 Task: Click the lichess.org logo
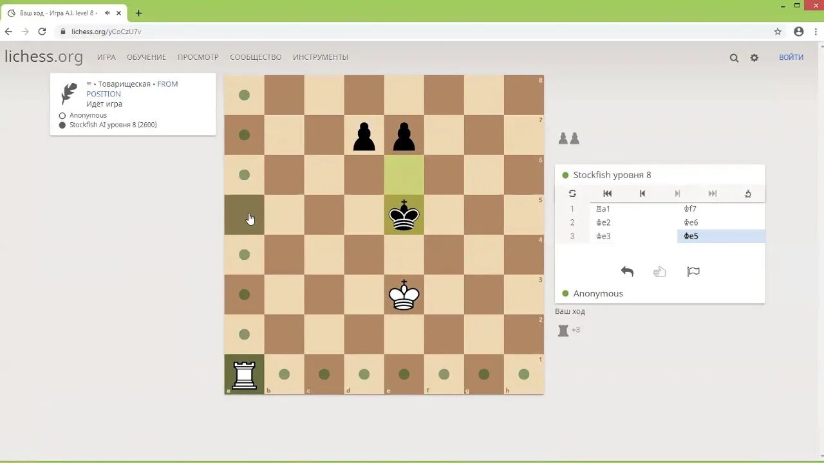coord(43,57)
